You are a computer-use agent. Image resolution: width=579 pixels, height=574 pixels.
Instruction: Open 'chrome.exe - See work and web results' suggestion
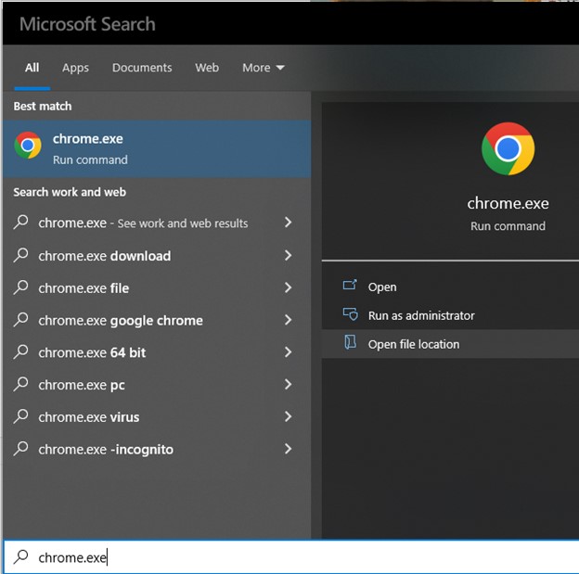click(x=157, y=223)
